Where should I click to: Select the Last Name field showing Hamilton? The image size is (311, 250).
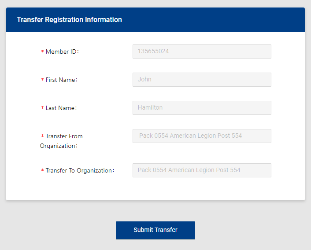202,108
